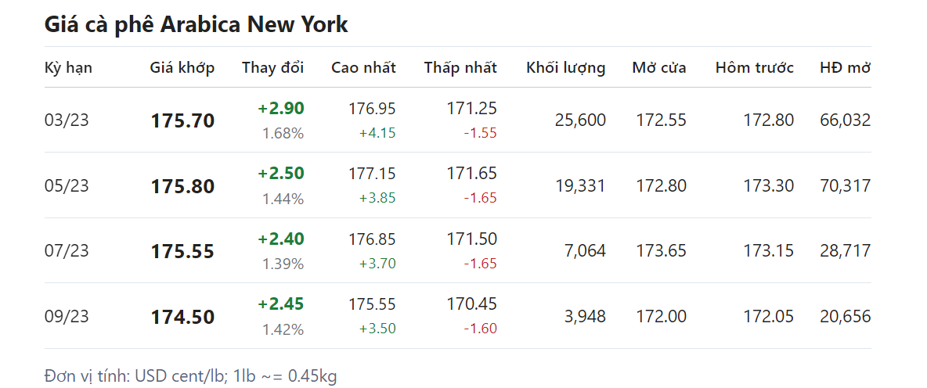Screen dimensions: 927x388
Task: Click the 'Thấp nhất' column header
Action: click(460, 67)
